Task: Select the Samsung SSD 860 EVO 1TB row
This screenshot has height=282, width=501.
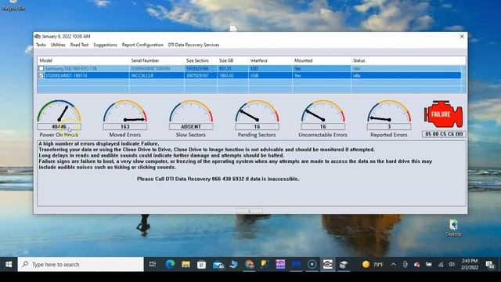Action: click(249, 68)
